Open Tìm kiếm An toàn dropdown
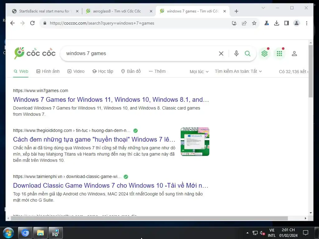Viewport: 319px width, 239px height. pos(238,71)
